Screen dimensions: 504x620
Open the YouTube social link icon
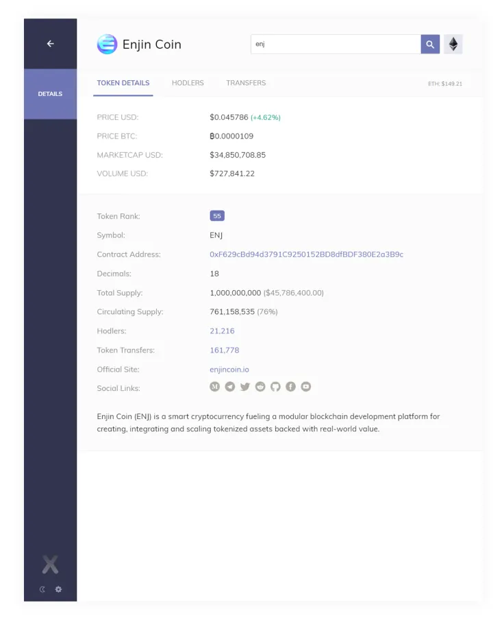(x=306, y=386)
